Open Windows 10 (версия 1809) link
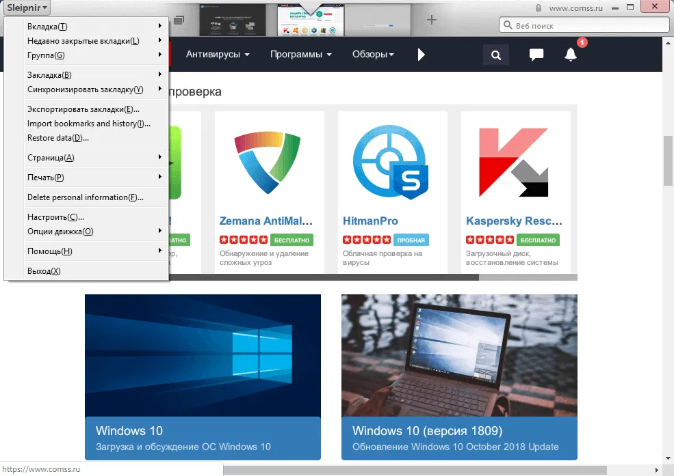The height and width of the screenshot is (476, 674). (x=427, y=430)
